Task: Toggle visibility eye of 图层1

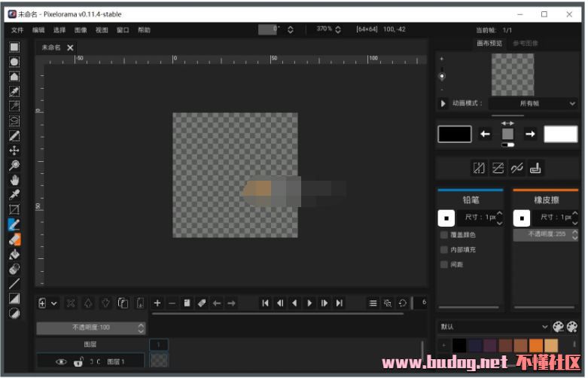Action: point(61,361)
